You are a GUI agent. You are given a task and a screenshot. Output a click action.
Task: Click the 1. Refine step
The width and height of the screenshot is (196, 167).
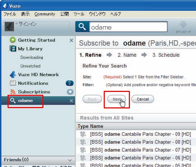(x=90, y=55)
